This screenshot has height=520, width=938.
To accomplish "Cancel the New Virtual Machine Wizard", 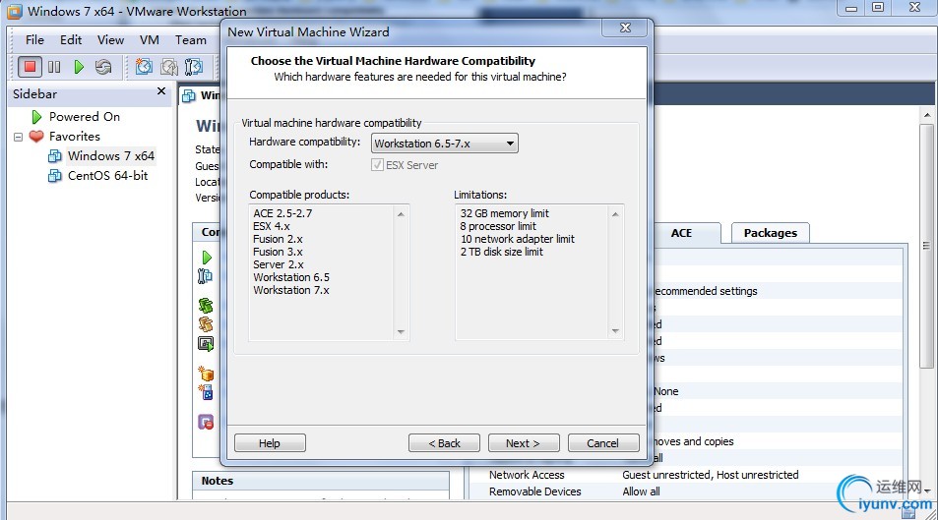I will pos(603,443).
